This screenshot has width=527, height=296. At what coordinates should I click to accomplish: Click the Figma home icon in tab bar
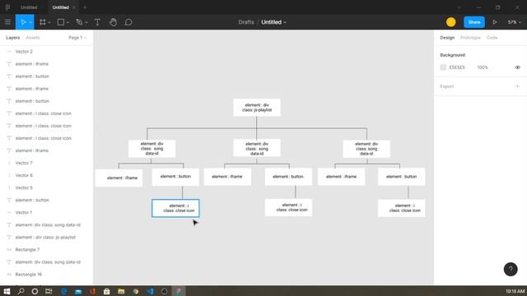click(7, 7)
